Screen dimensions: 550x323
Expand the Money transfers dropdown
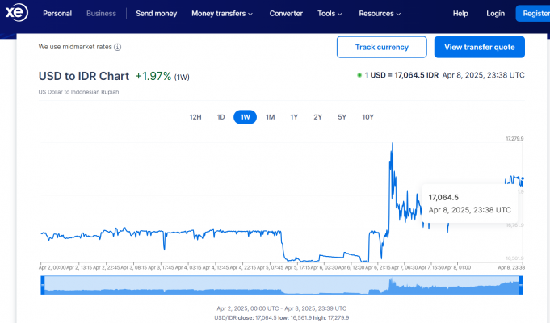pos(222,14)
